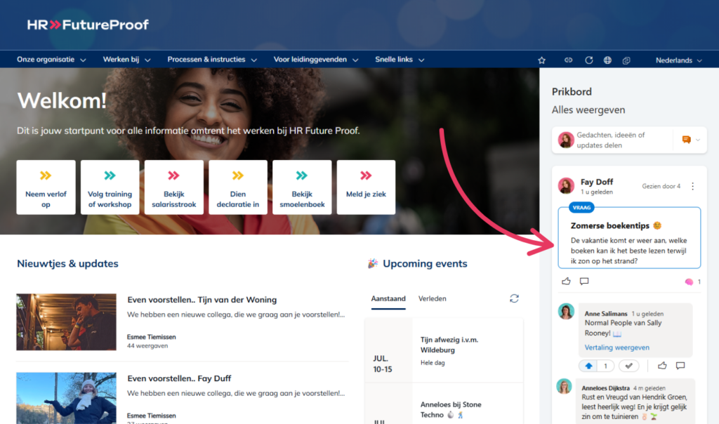719x424 pixels.
Task: Click the Upcoming events heading
Action: (425, 263)
